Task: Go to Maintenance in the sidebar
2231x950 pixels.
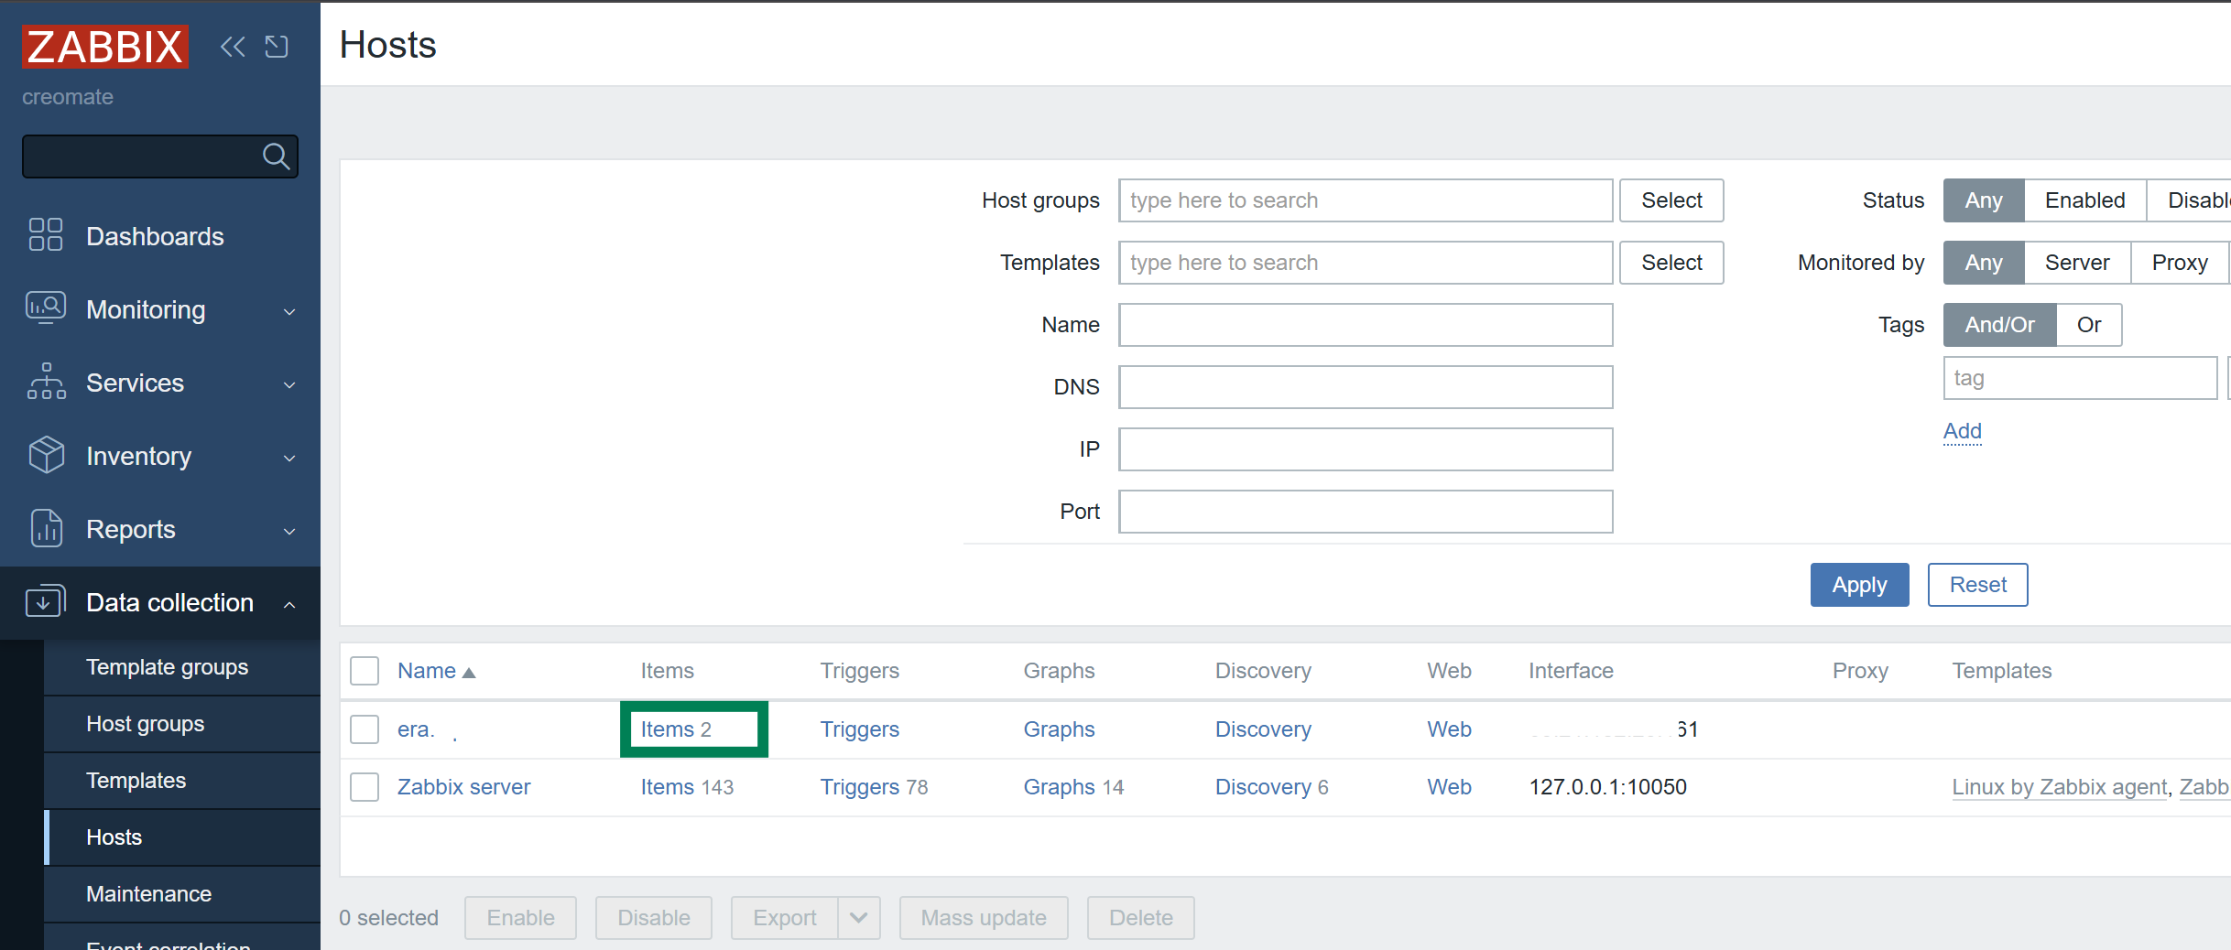Action: tap(148, 894)
